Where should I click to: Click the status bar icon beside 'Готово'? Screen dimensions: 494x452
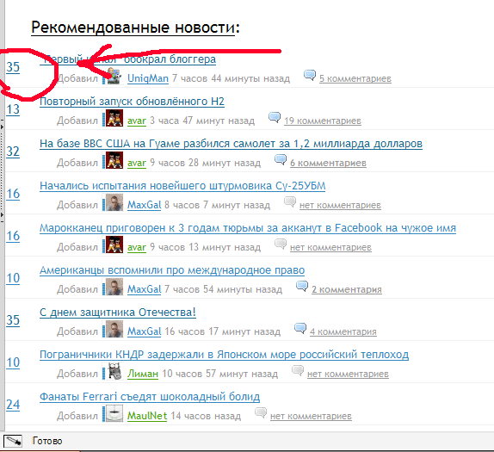click(x=13, y=441)
